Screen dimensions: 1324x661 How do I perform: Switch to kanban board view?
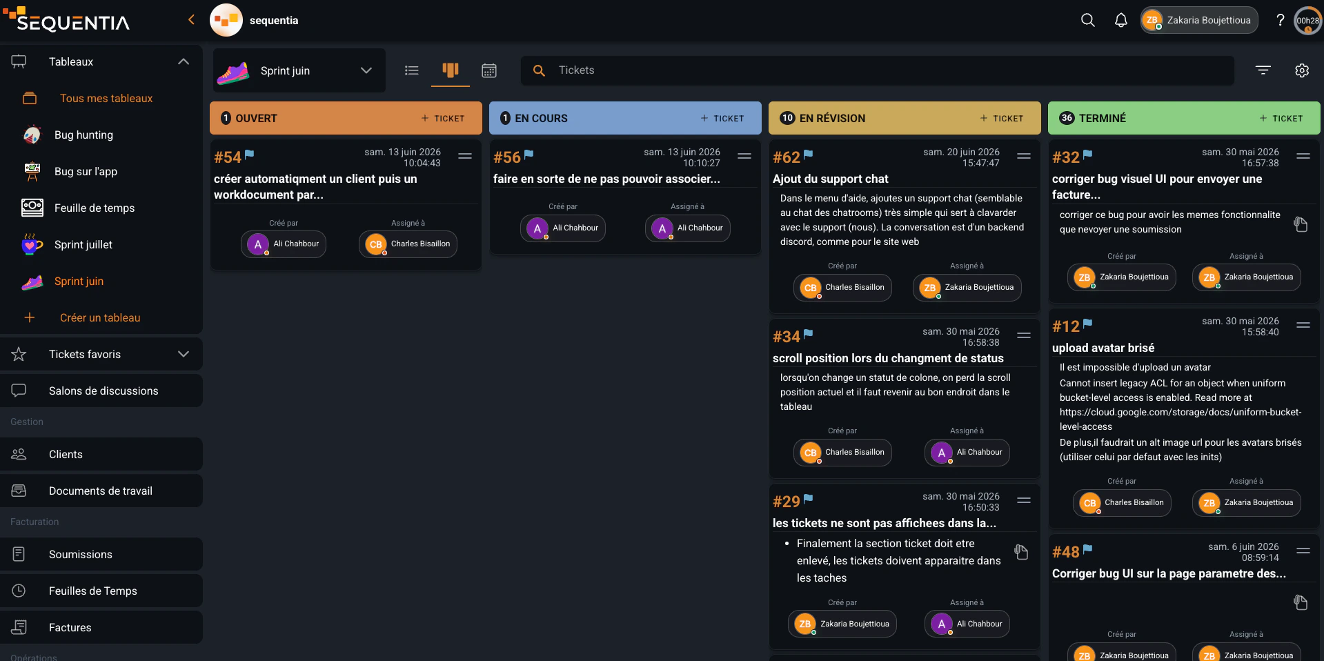click(x=451, y=70)
